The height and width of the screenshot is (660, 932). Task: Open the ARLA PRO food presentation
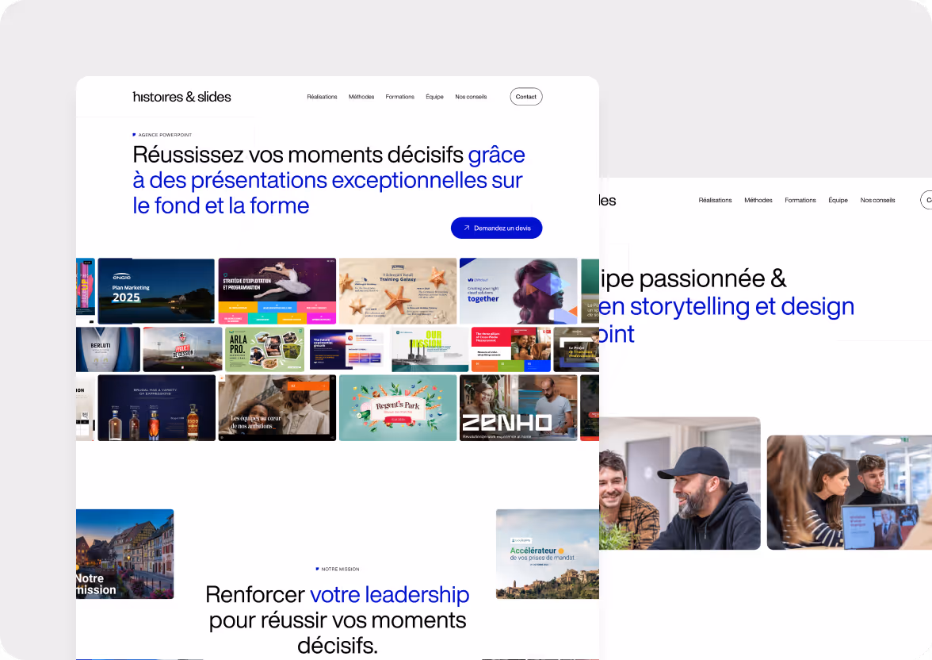point(264,349)
